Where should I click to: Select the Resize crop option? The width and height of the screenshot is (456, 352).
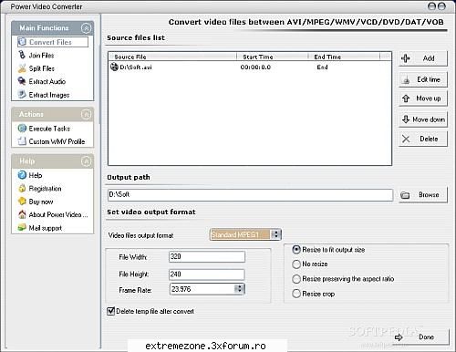(296, 294)
